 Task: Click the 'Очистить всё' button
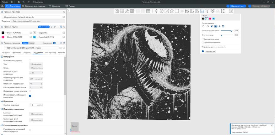[210, 51]
